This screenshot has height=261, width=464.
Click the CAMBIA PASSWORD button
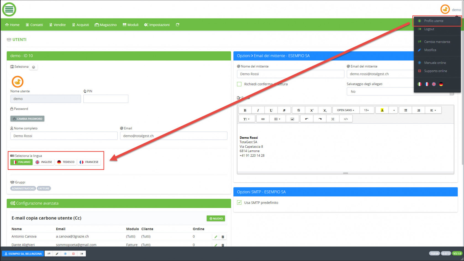point(27,119)
